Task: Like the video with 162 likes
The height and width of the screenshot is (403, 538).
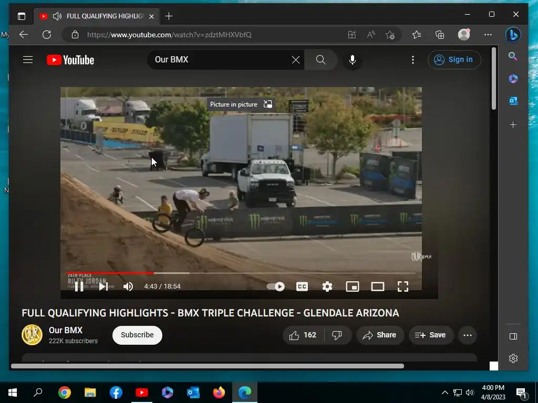Action: (x=303, y=335)
